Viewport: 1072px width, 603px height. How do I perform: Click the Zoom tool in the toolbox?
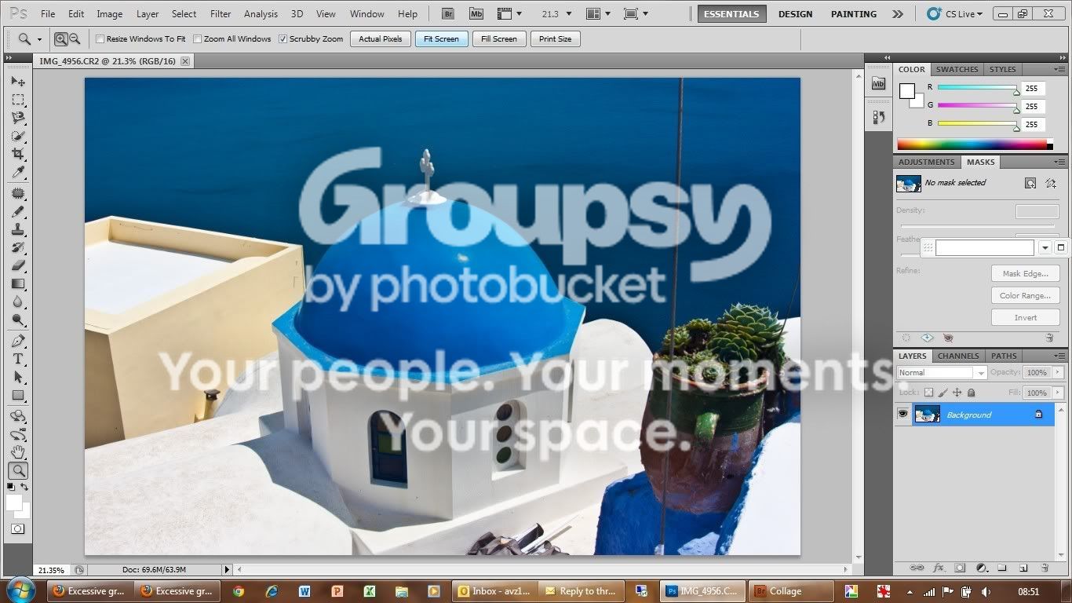(x=18, y=471)
